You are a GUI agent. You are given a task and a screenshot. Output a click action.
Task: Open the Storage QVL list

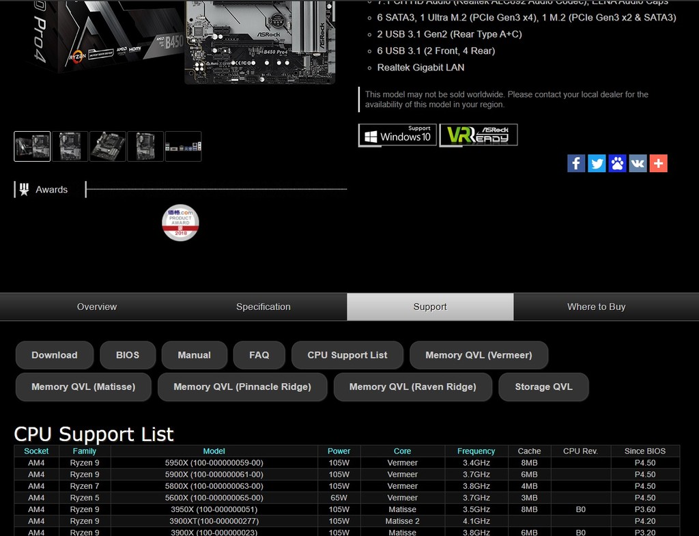pyautogui.click(x=544, y=387)
